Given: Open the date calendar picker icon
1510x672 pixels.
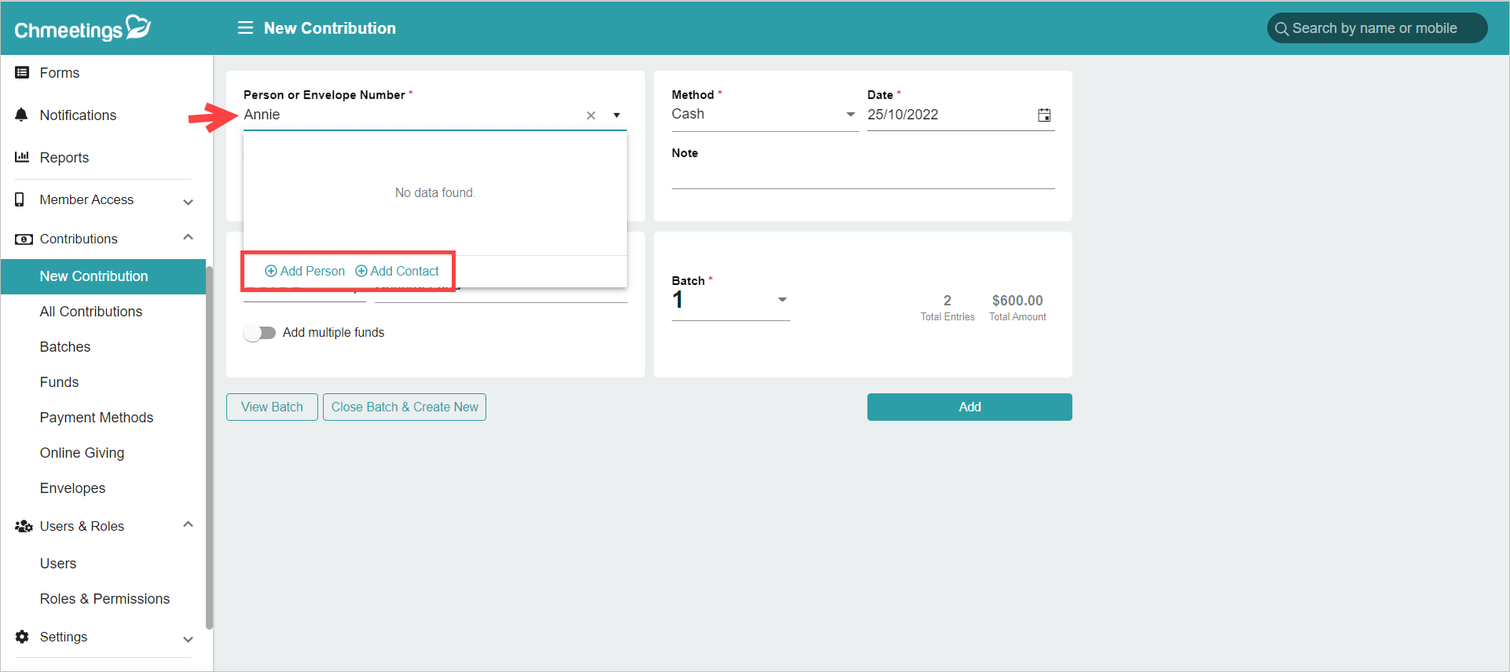Looking at the screenshot, I should click(1044, 115).
